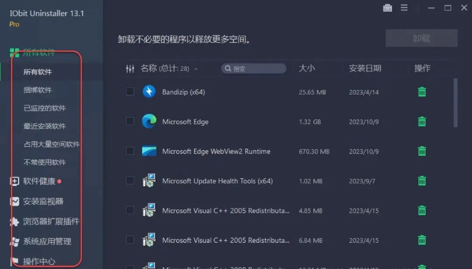This screenshot has width=472, height=269.
Task: Click the 浏览器扩展插件 puzzle icon
Action: pyautogui.click(x=14, y=221)
